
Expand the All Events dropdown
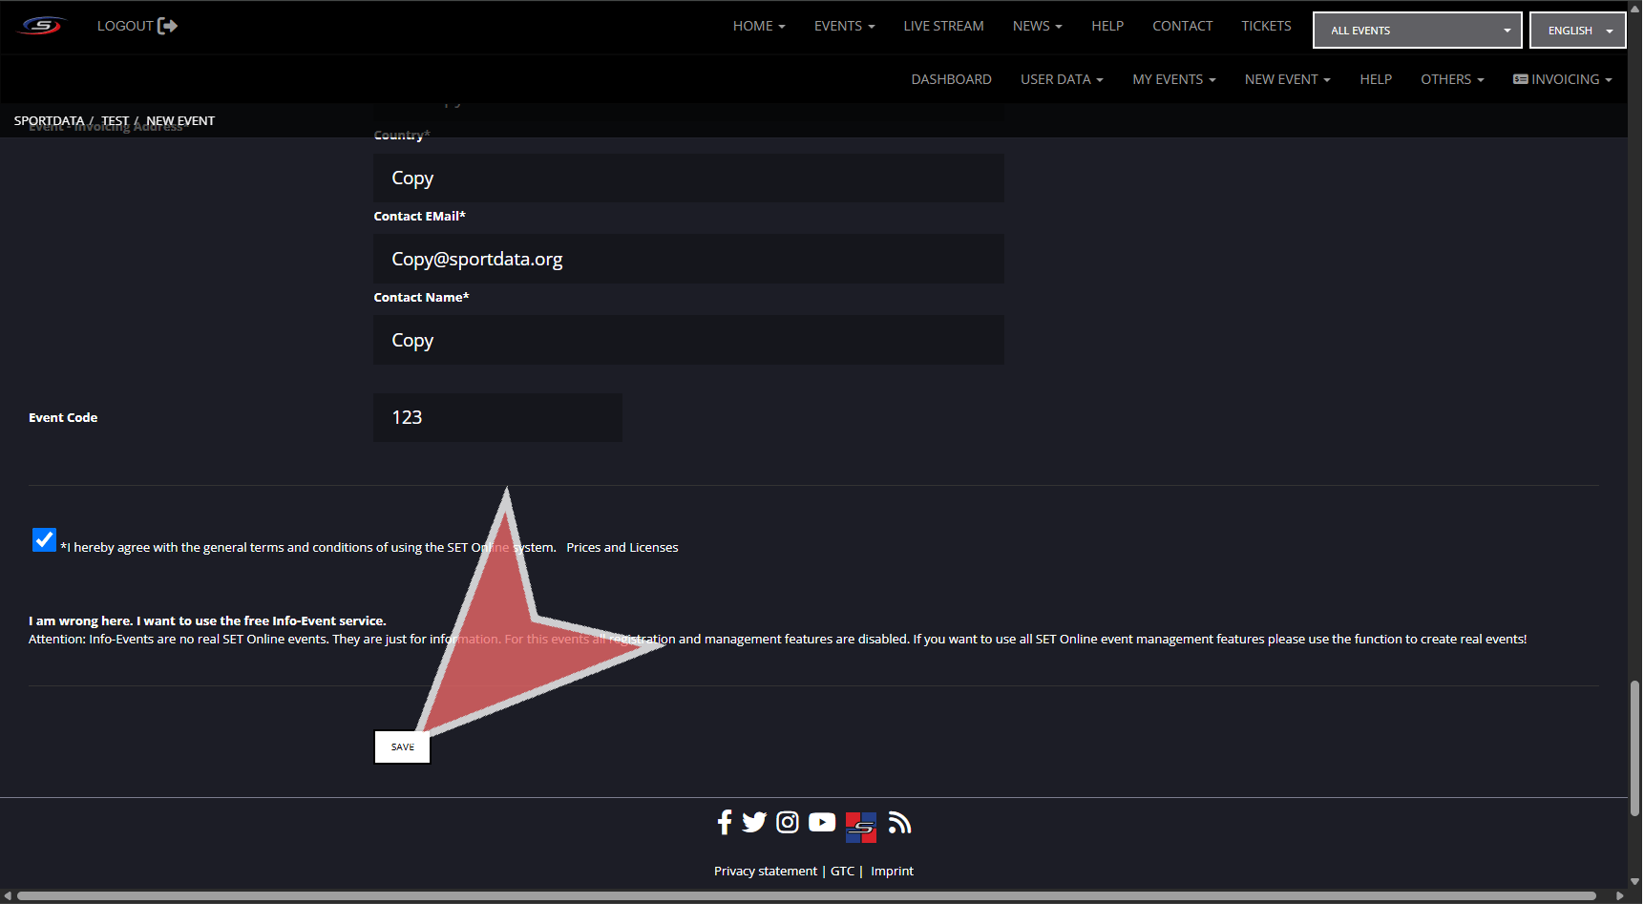[1417, 31]
